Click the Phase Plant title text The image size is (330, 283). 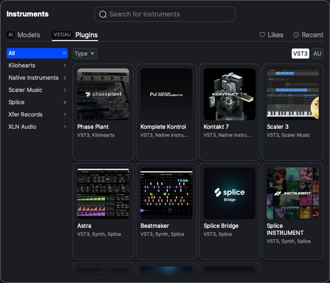(x=93, y=126)
